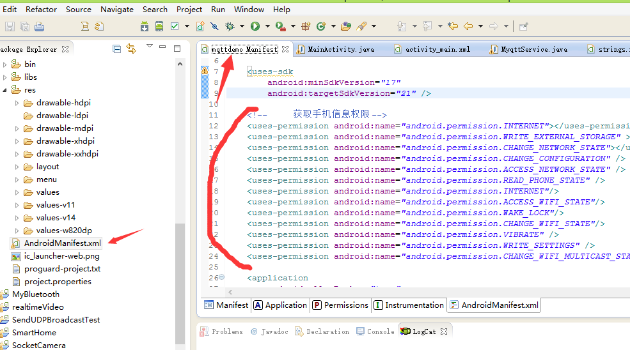Viewport: 630px width, 350px height.
Task: Click the warning marker on line 7
Action: 205,71
